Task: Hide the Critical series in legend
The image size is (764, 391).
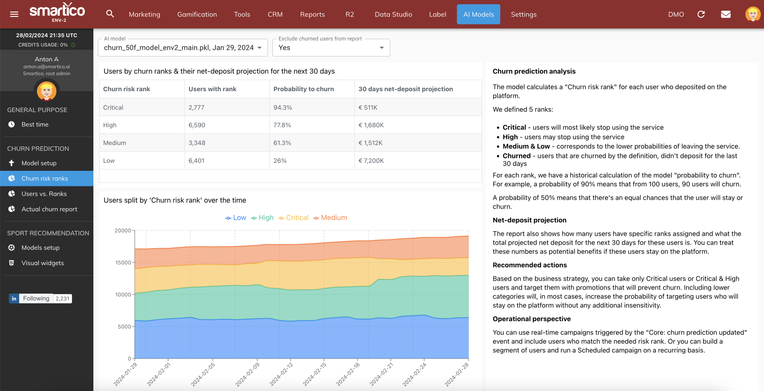Action: pyautogui.click(x=293, y=218)
